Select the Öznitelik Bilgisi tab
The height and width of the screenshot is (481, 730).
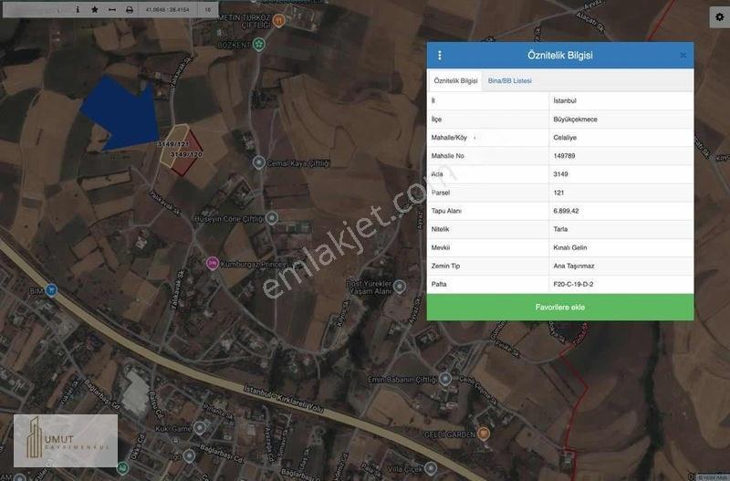455,80
